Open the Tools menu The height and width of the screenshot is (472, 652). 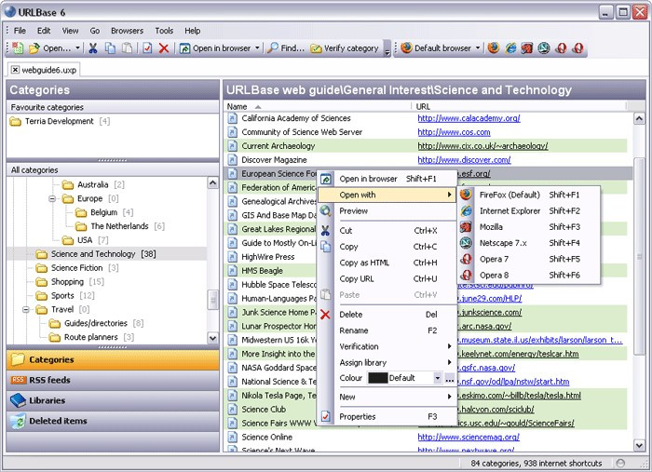tap(164, 31)
